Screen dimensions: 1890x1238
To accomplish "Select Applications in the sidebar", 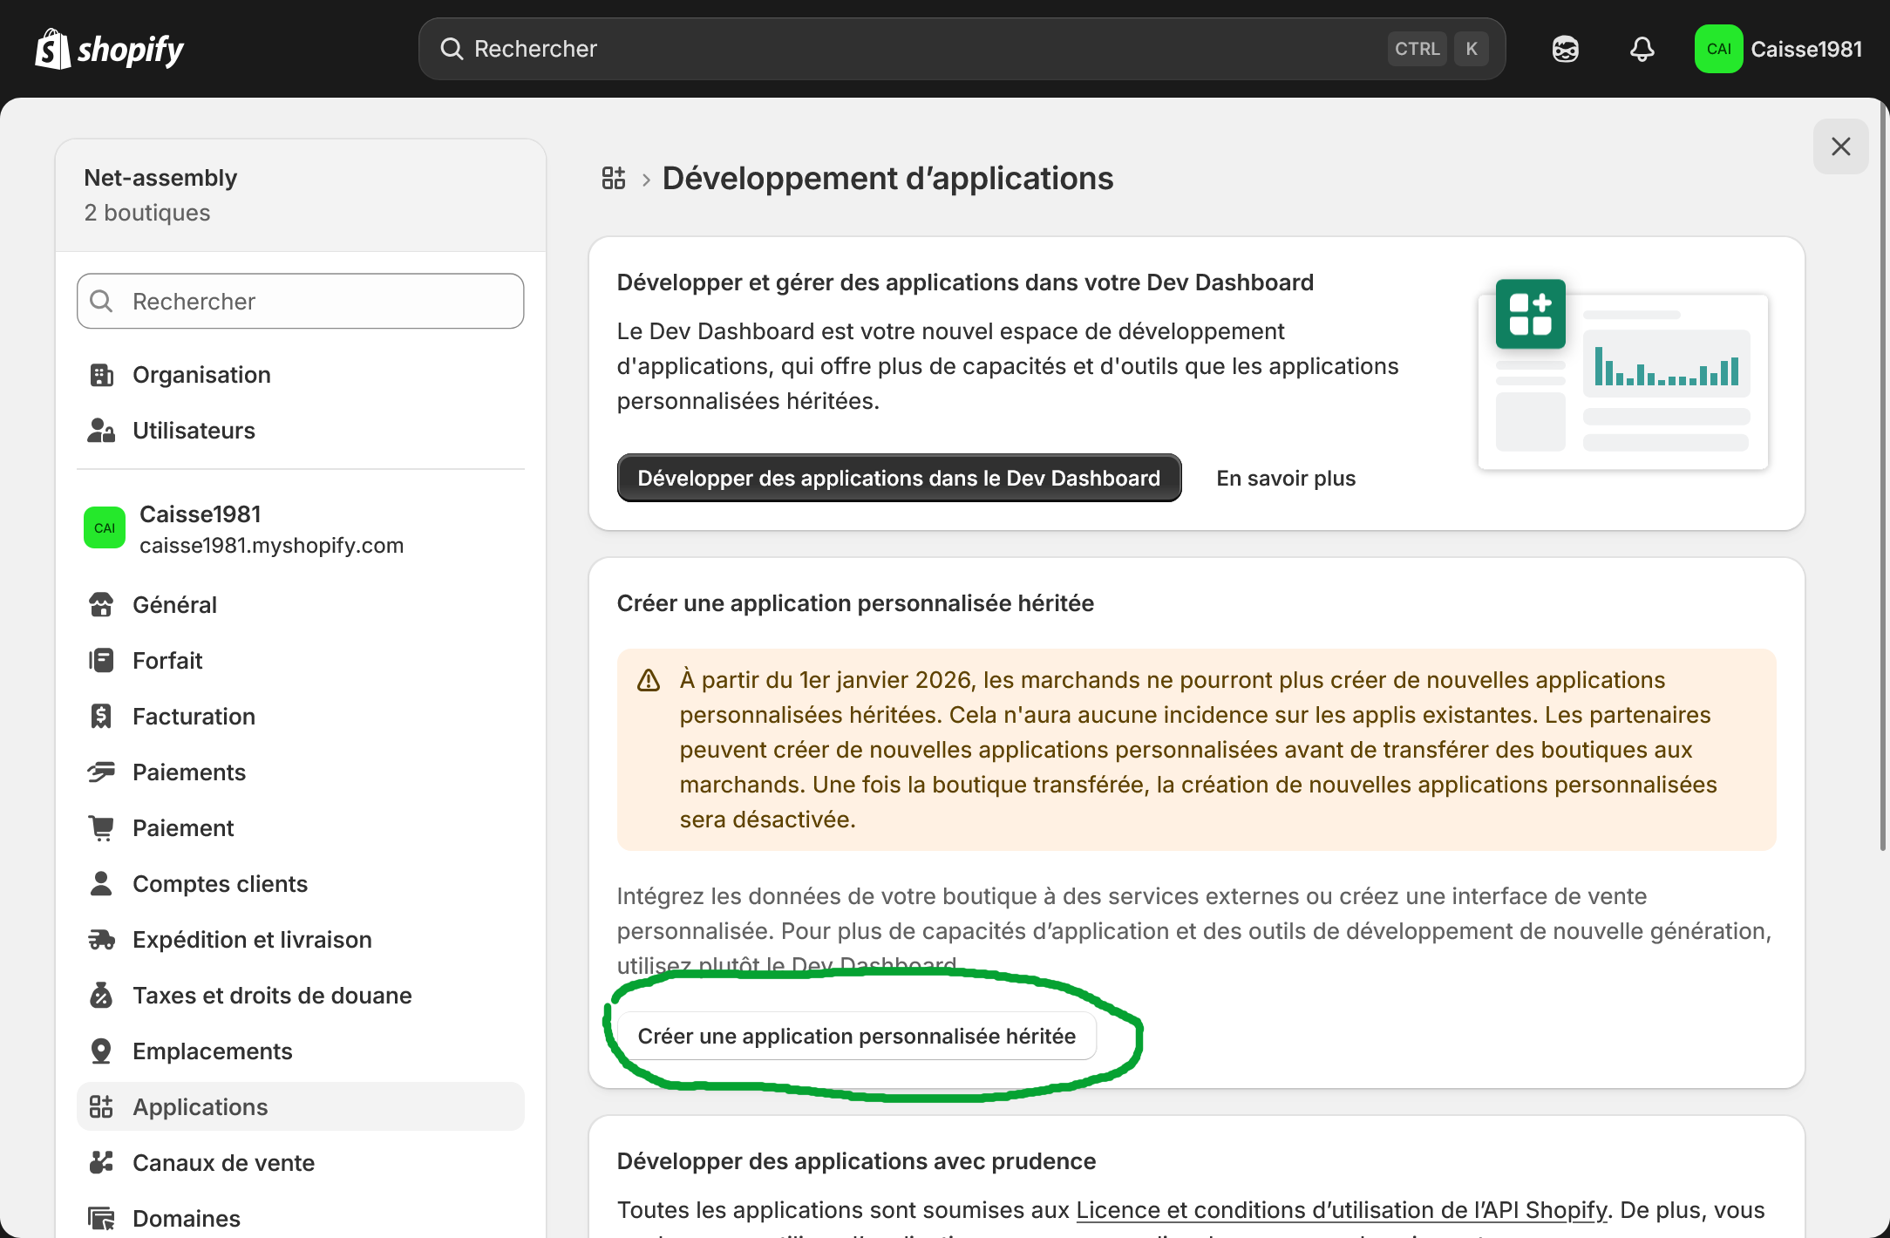I will pyautogui.click(x=301, y=1107).
